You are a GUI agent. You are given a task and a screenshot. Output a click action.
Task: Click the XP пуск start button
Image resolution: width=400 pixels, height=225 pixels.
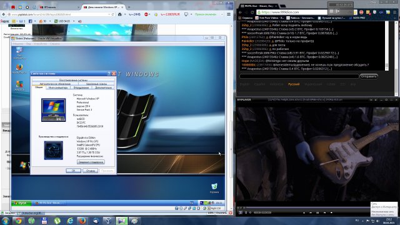[x=21, y=203]
